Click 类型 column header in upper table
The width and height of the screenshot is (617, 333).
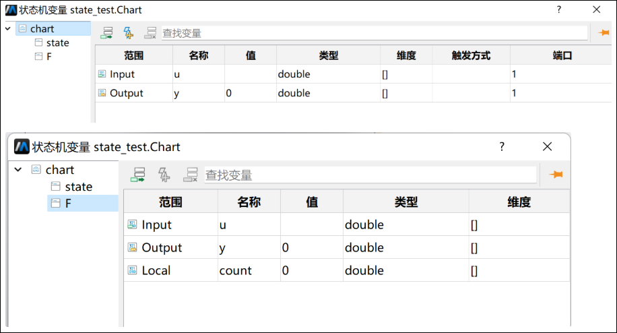329,55
